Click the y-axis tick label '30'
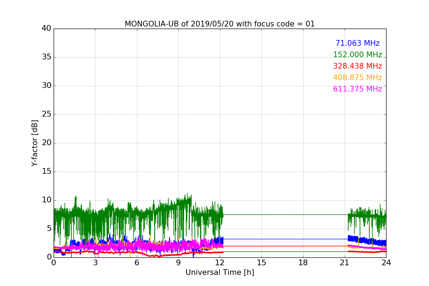429x286 pixels. [x=46, y=86]
